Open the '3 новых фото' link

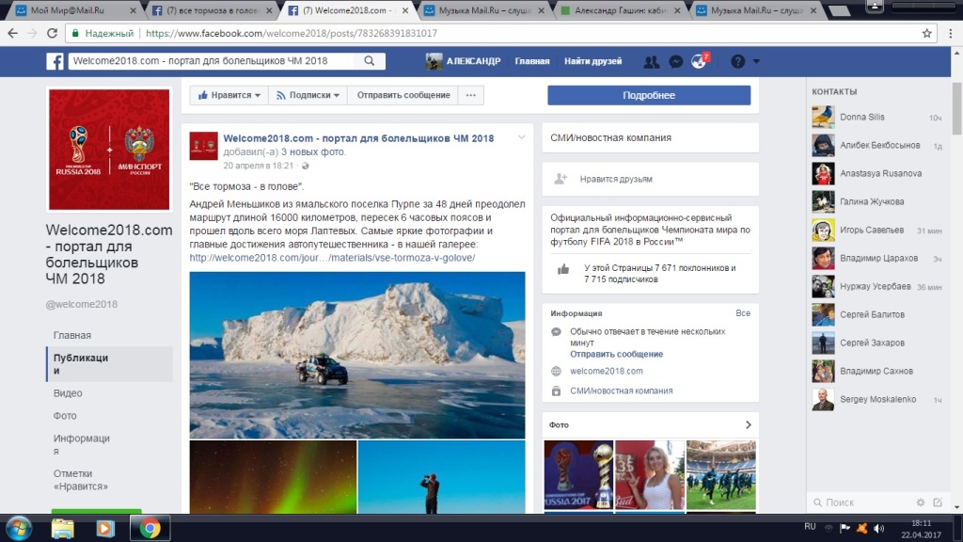click(x=312, y=151)
